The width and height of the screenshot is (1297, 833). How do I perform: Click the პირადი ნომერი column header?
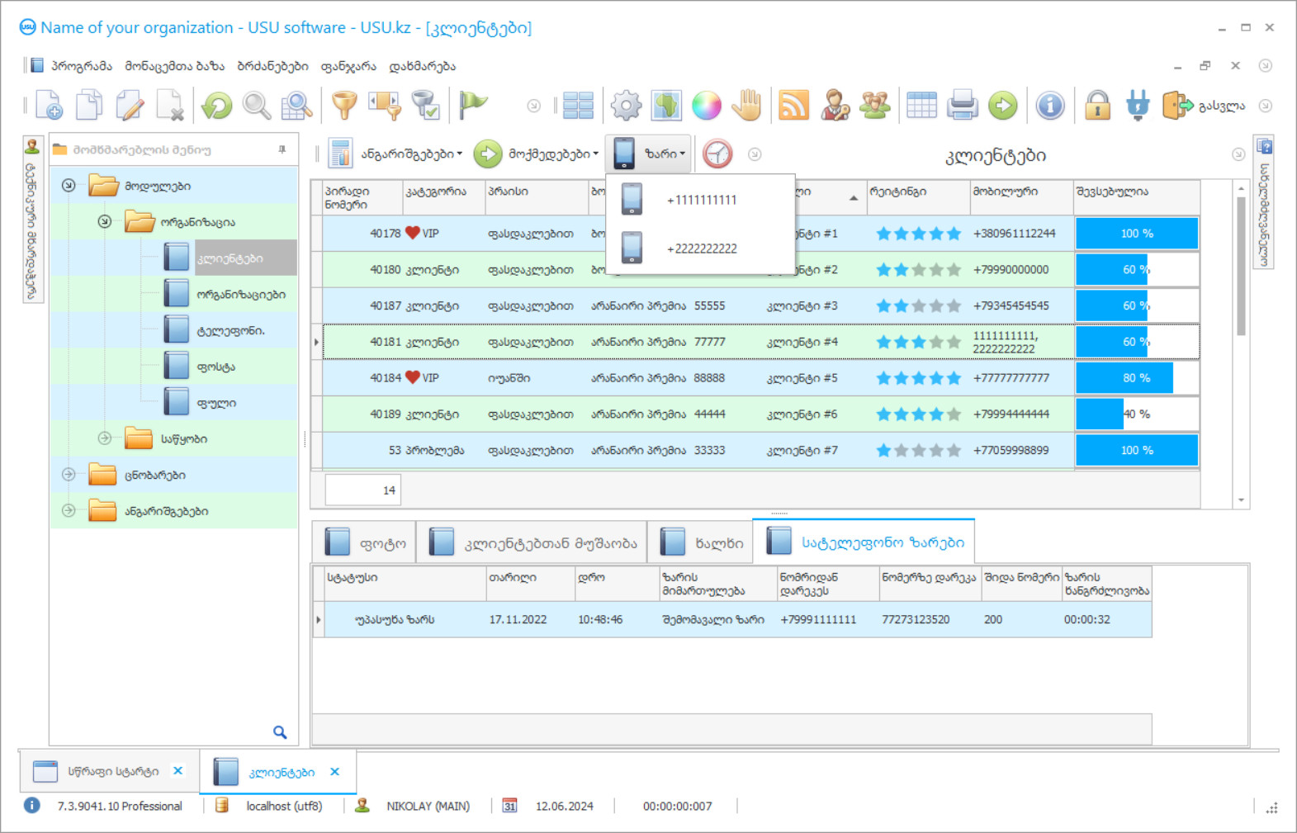(362, 197)
